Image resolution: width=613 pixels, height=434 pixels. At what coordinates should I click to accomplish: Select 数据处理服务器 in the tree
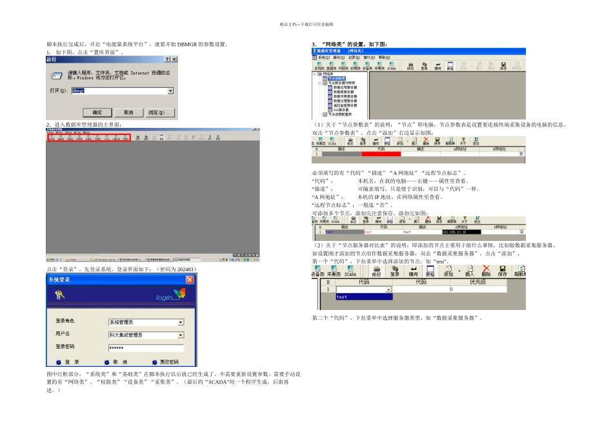345,101
